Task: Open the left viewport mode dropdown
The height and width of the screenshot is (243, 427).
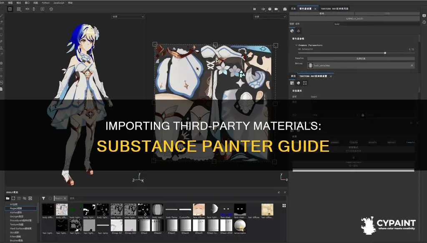Action: (x=128, y=17)
